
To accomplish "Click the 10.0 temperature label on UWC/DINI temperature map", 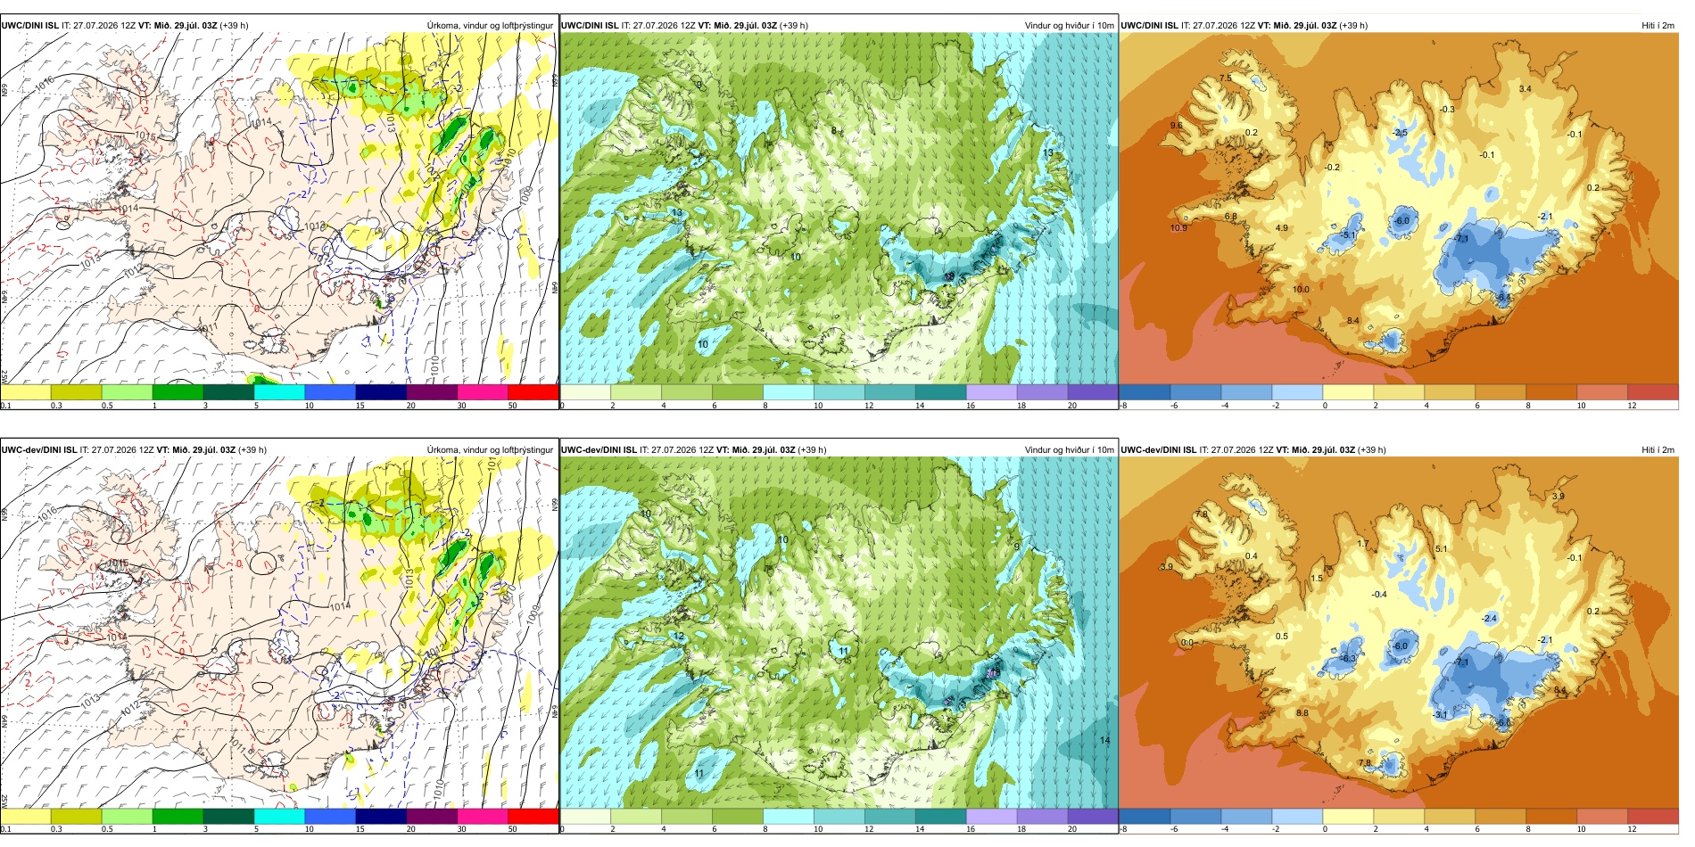I will coord(1301,290).
